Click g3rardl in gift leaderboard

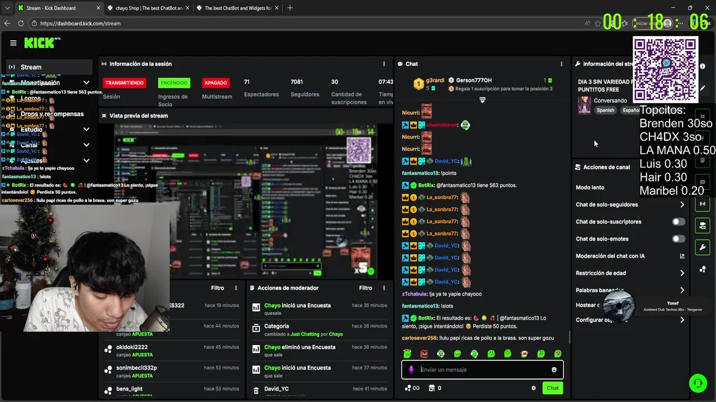pyautogui.click(x=435, y=80)
